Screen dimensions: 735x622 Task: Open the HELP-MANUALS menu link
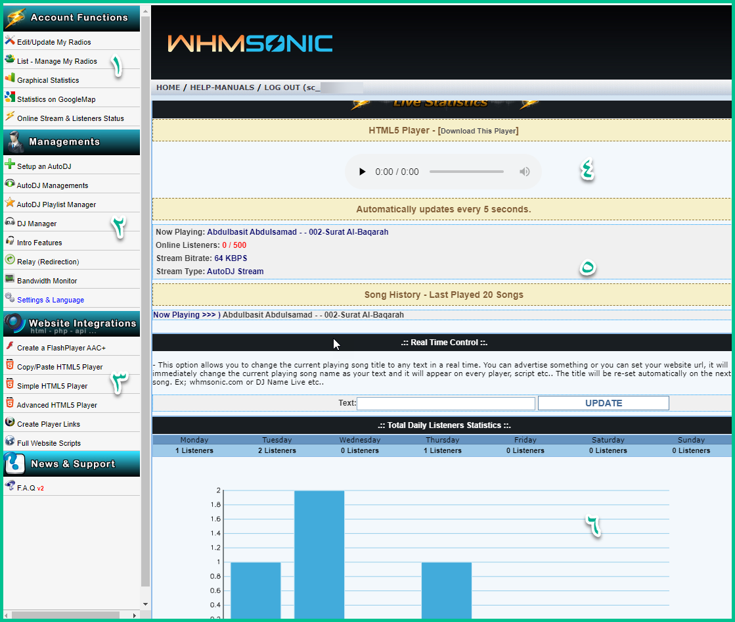tap(222, 87)
